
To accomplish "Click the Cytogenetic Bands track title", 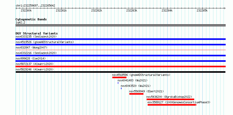I will (x=31, y=19).
